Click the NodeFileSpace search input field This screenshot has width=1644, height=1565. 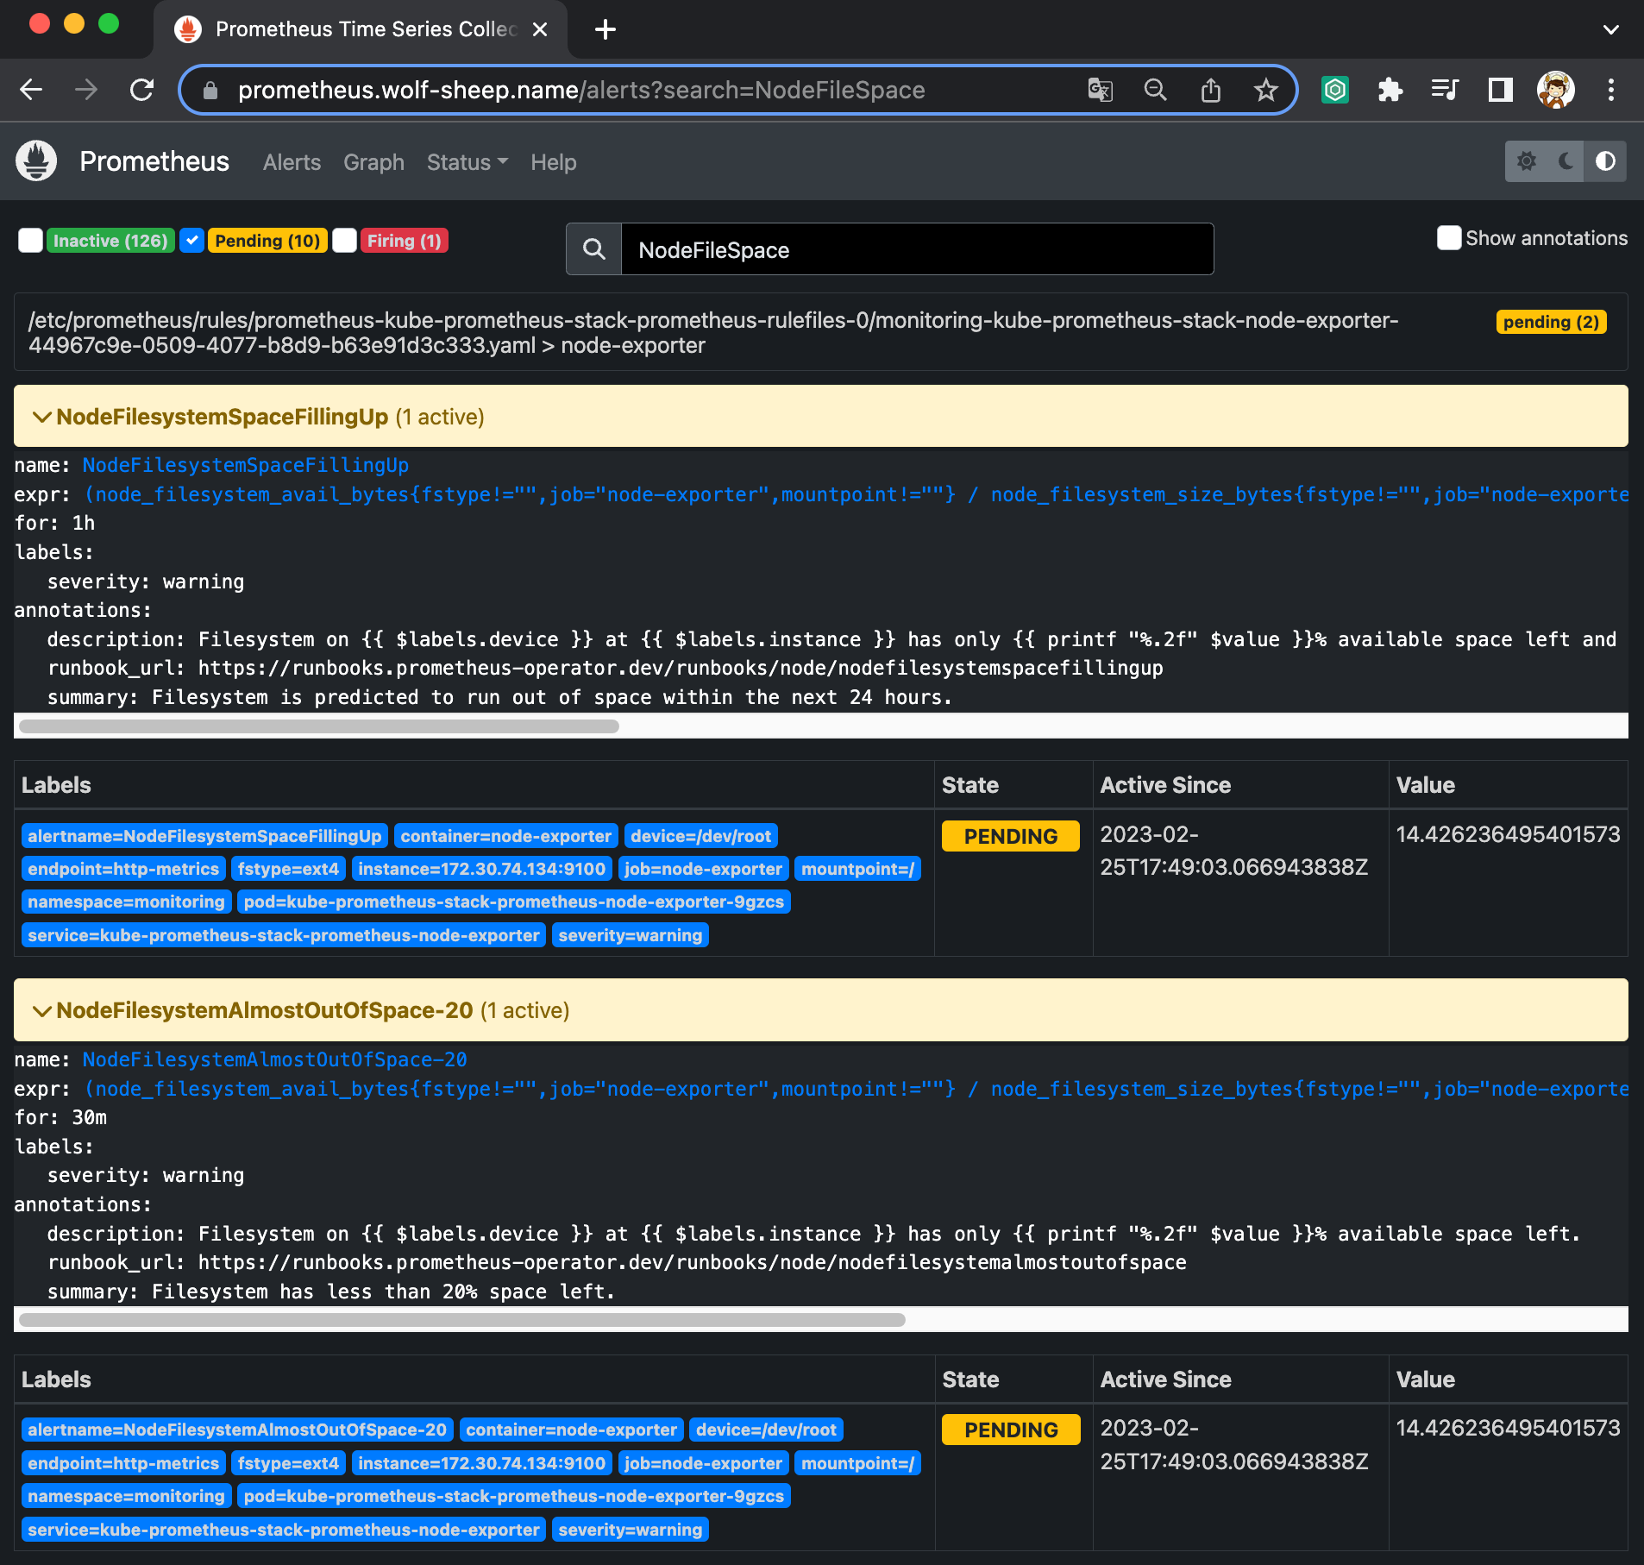[917, 249]
